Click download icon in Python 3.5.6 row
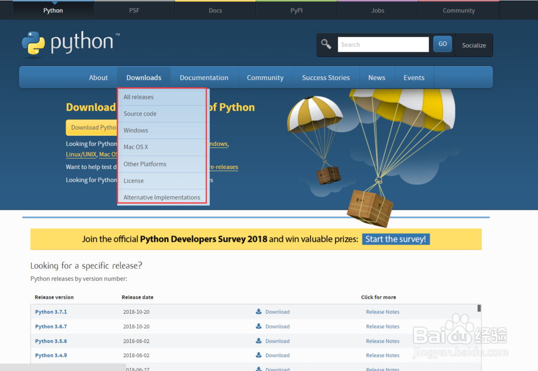538x371 pixels. point(259,341)
